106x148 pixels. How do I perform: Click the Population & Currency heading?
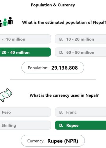(53, 5)
